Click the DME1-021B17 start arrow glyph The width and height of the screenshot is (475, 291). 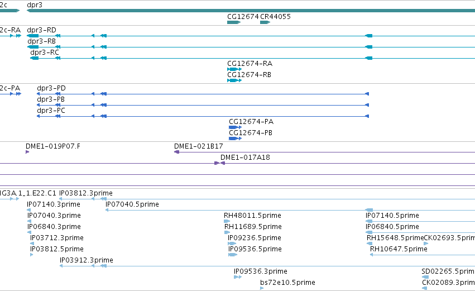[x=176, y=152]
